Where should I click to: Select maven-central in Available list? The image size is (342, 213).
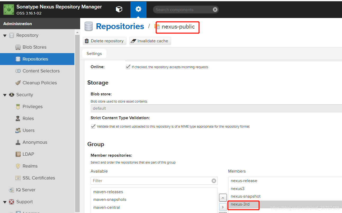click(154, 207)
